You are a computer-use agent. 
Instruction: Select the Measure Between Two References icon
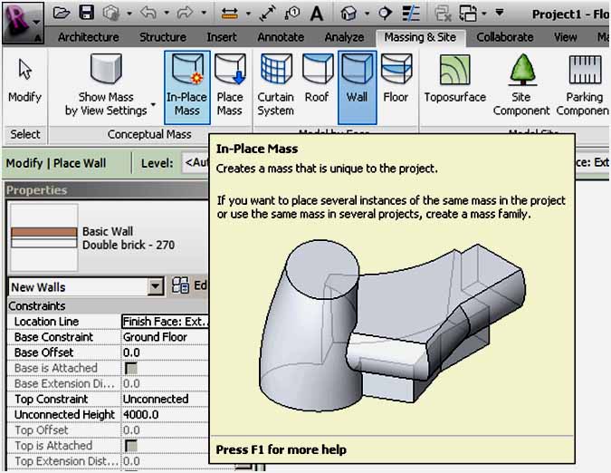(230, 14)
